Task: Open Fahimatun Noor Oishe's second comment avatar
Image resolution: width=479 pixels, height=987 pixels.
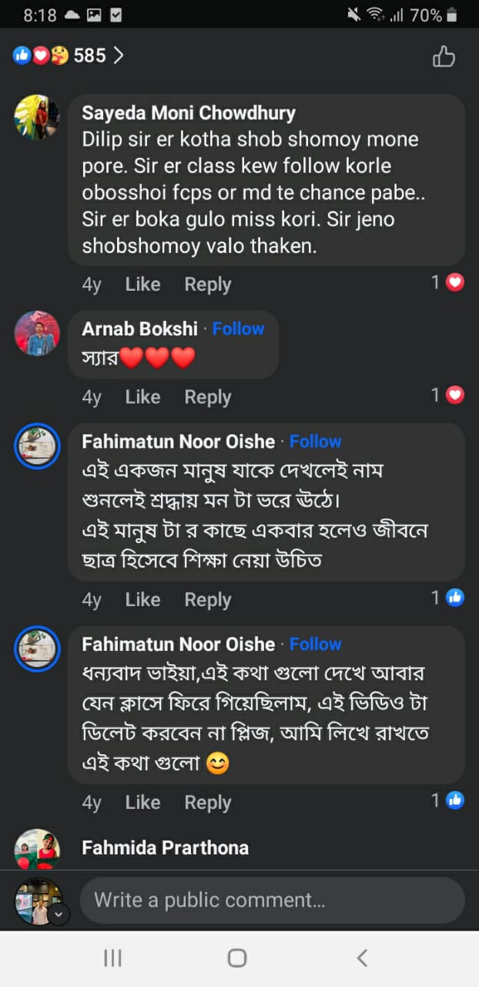Action: 37,648
